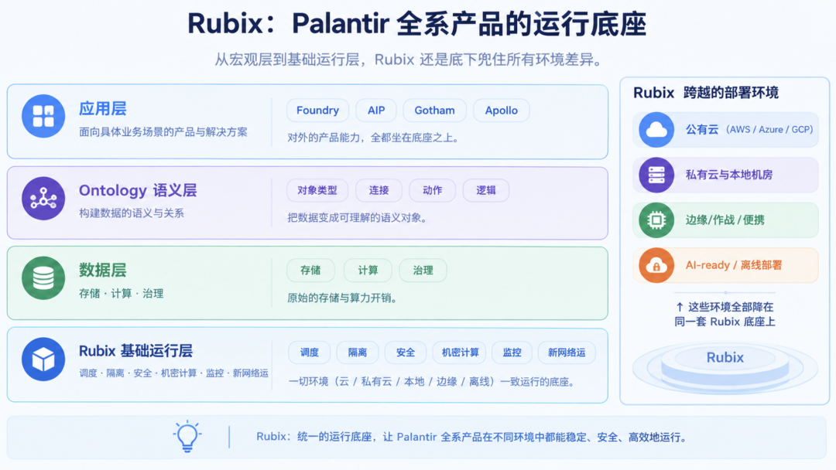Click the Ontology 语义层 heading
Viewport: 836px width, 470px height.
(x=138, y=191)
